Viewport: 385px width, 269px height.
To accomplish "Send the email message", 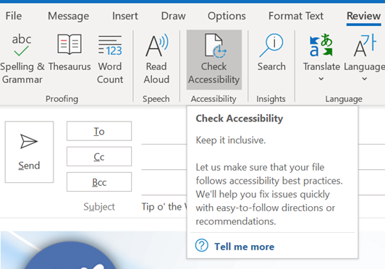I will [x=29, y=152].
